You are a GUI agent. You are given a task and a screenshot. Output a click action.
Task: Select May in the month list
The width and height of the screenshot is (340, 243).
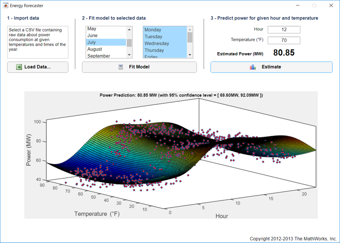click(x=92, y=29)
